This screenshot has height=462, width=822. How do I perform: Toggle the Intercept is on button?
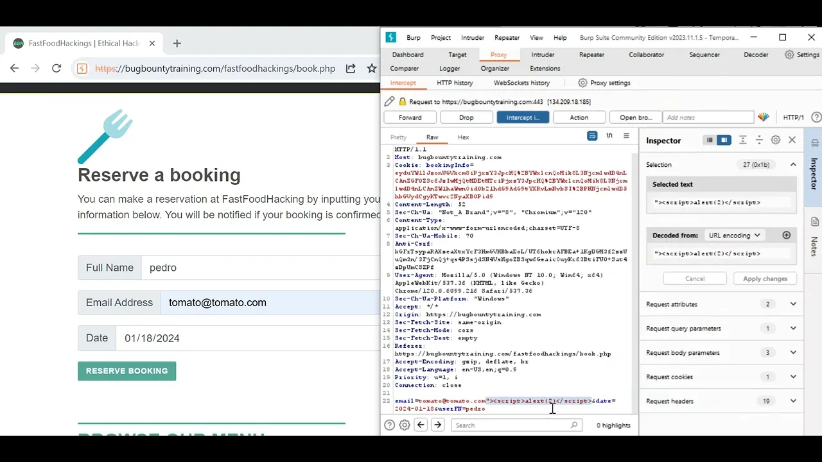522,117
